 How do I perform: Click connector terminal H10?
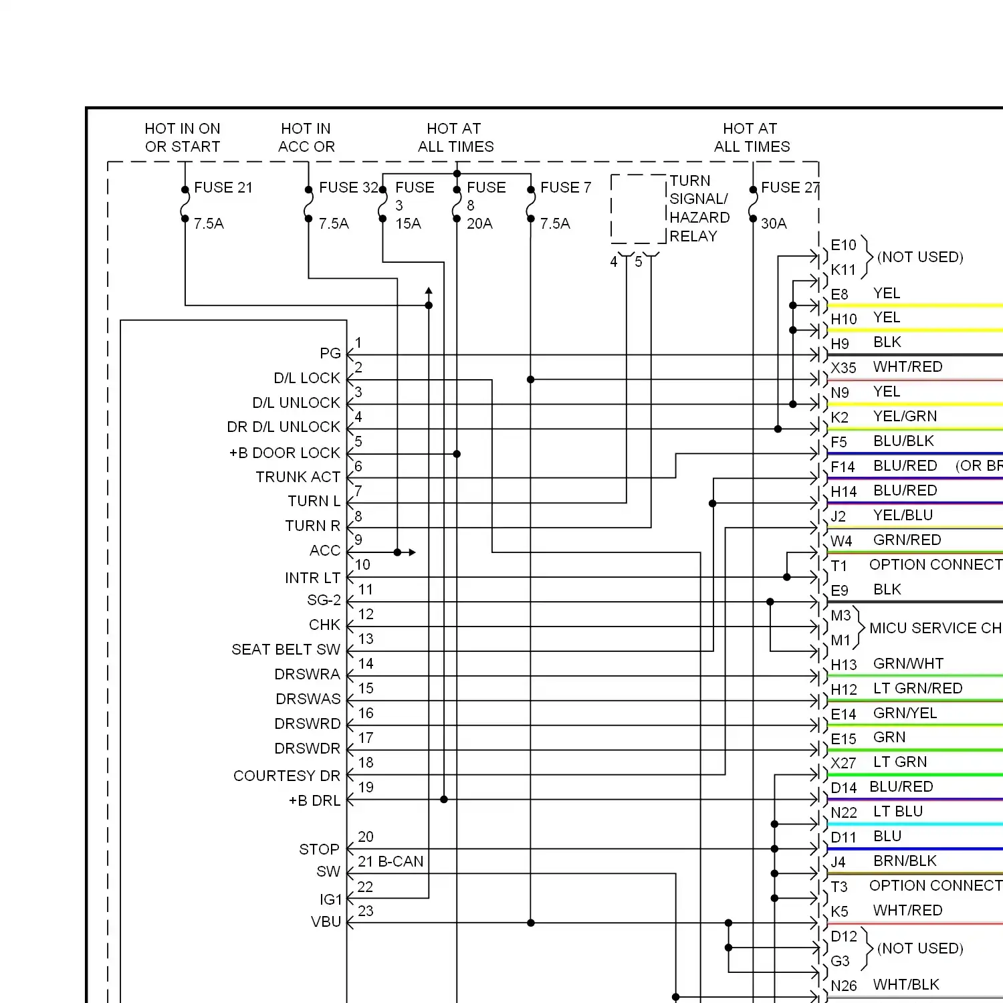pyautogui.click(x=844, y=320)
